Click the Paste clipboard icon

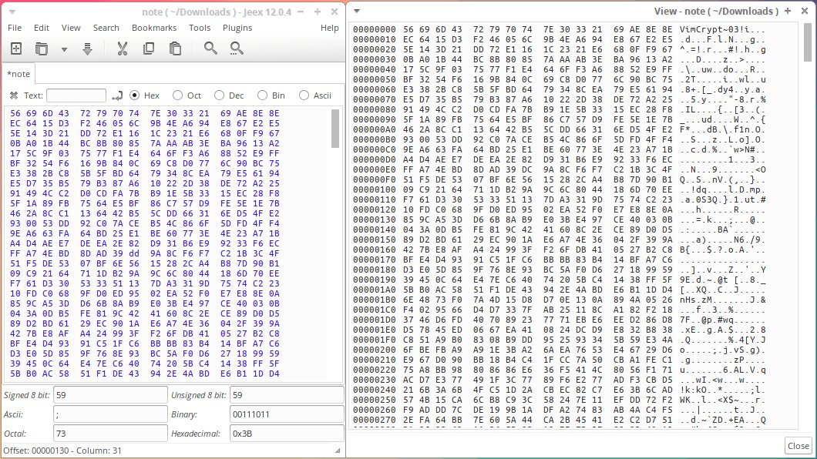tap(175, 49)
